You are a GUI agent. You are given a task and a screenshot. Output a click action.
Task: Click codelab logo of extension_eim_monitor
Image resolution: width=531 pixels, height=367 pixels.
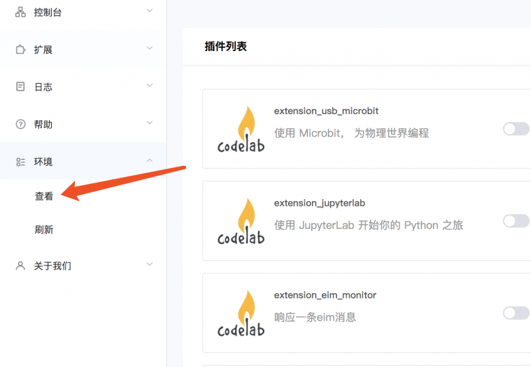pos(241,313)
